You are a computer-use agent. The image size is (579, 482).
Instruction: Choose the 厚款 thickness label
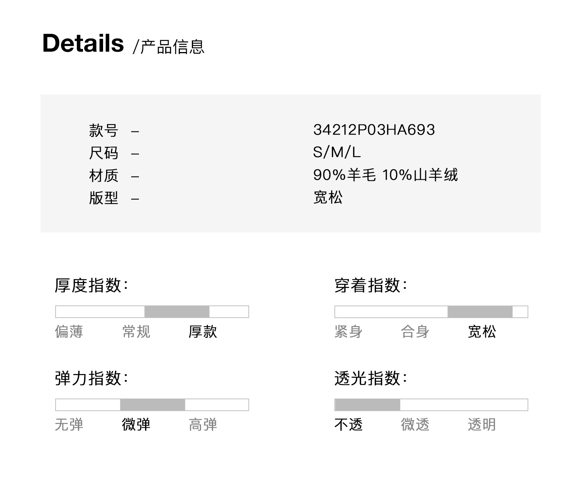coord(203,332)
